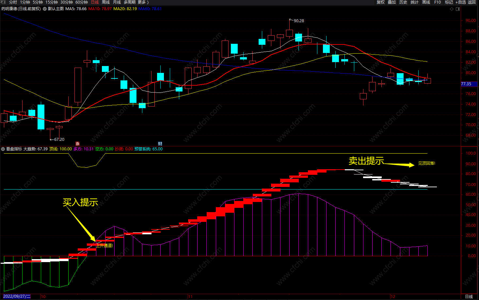This screenshot has height=300, width=479.
Task: Switch to 15分钟 period
Action: tap(52, 2)
